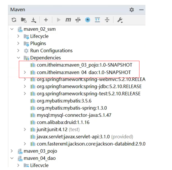Open Maven panel gear options
The width and height of the screenshot is (172, 170).
pos(131,10)
